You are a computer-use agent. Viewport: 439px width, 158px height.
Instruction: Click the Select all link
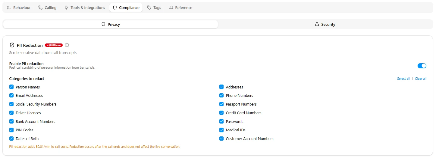403,79
